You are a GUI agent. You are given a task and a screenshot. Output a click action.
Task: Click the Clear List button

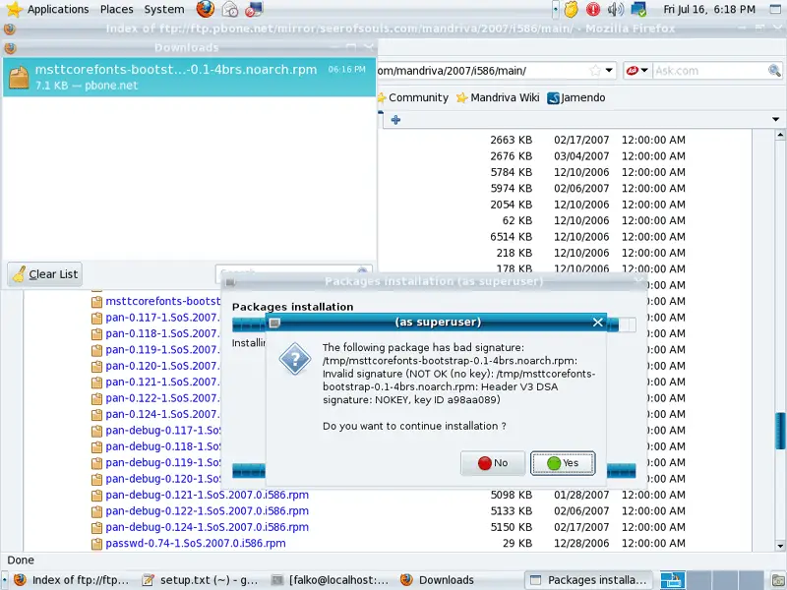(44, 274)
